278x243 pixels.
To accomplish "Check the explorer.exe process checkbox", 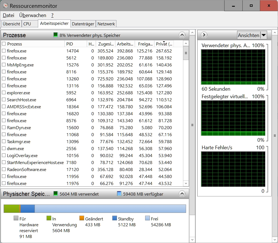I will [4, 93].
